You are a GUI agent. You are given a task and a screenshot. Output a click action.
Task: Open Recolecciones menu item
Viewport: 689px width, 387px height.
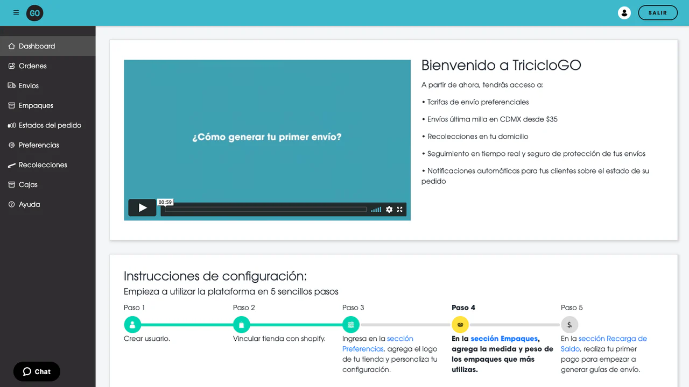pyautogui.click(x=48, y=165)
